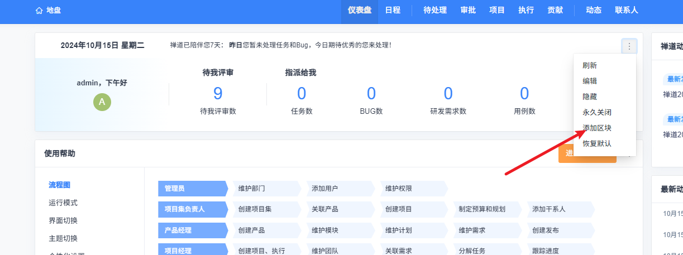Select 永久关闭 in the block menu
This screenshot has width=683, height=255.
pos(605,112)
